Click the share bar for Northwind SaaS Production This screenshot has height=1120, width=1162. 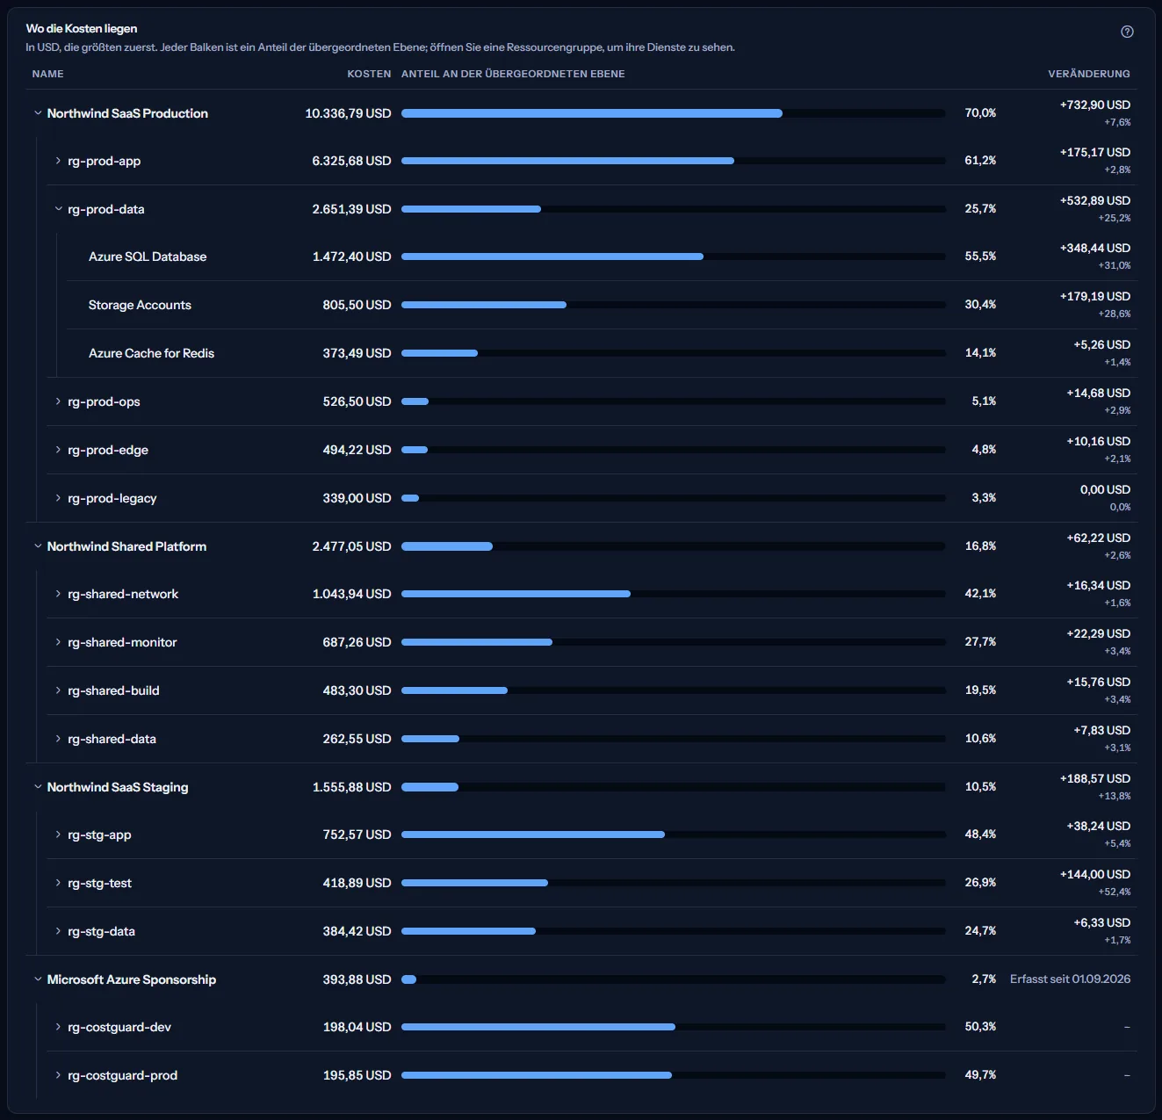(x=674, y=113)
